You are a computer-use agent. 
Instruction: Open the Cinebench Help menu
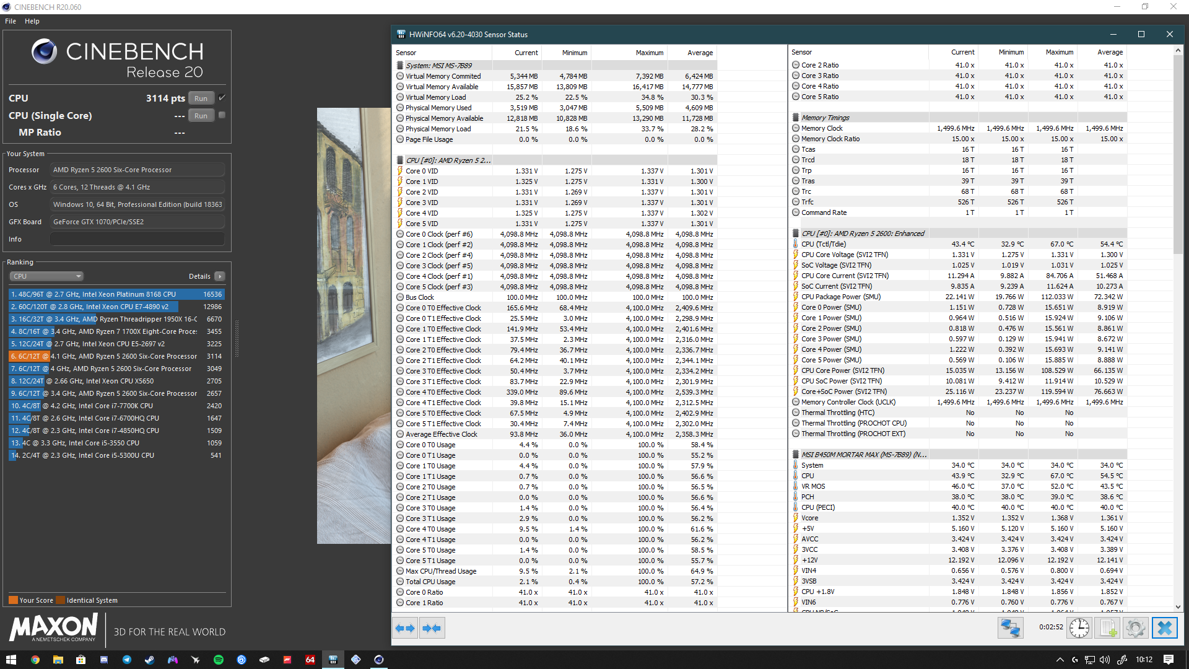32,21
